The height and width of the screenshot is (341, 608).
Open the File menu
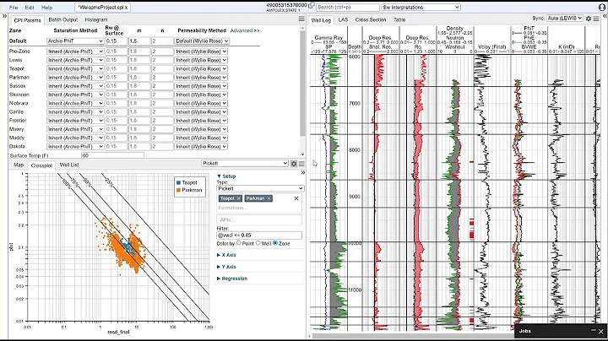point(14,8)
